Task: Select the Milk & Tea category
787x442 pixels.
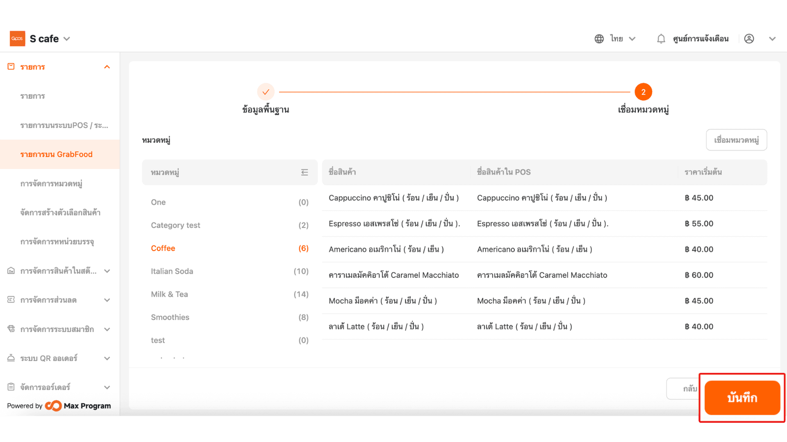Action: click(x=230, y=294)
